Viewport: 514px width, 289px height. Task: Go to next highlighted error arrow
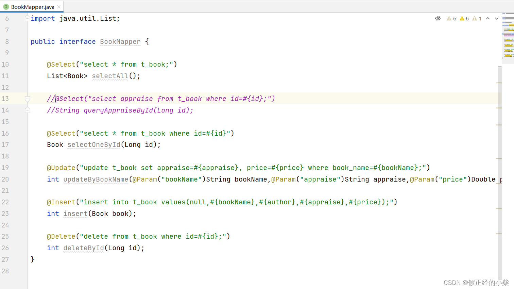(497, 18)
